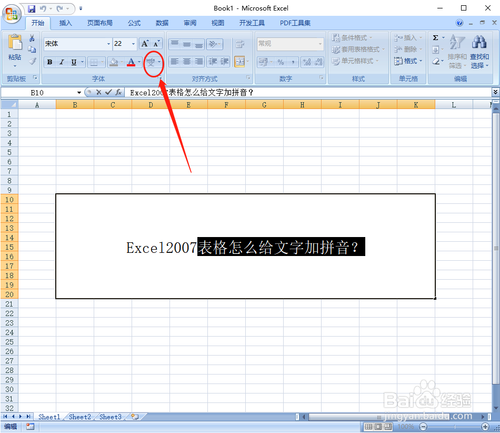Insert a new worksheet tab icon
The image size is (500, 433).
coord(135,417)
